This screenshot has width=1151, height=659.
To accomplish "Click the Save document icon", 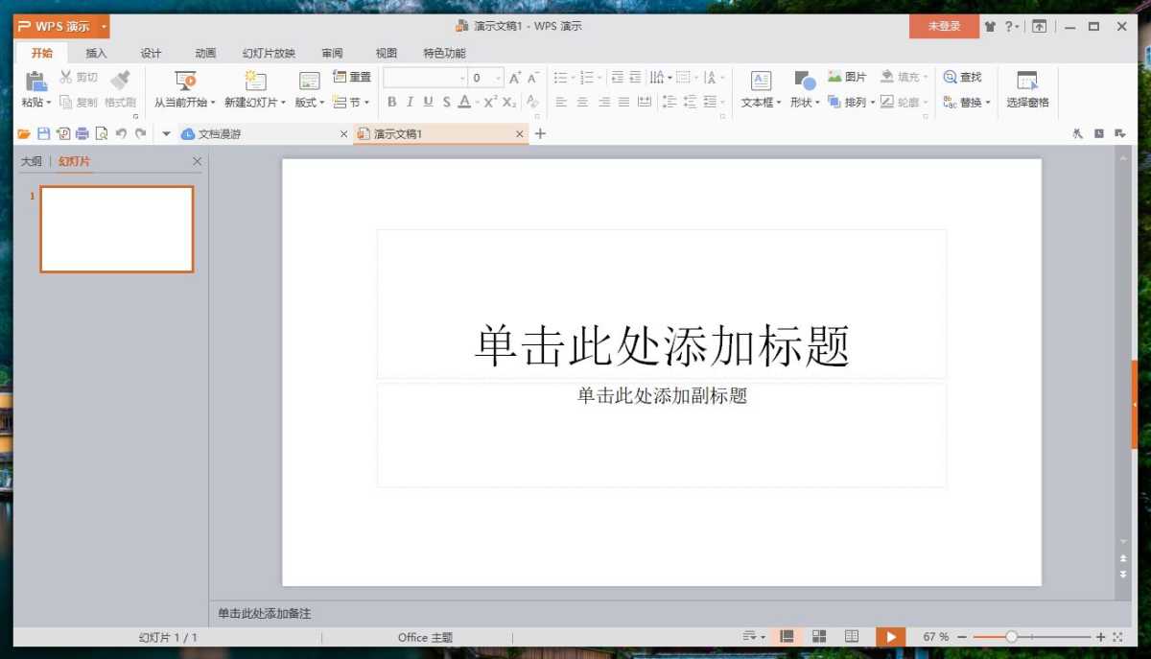I will [44, 134].
